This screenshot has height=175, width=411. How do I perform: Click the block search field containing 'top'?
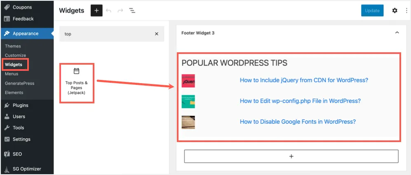click(x=112, y=34)
